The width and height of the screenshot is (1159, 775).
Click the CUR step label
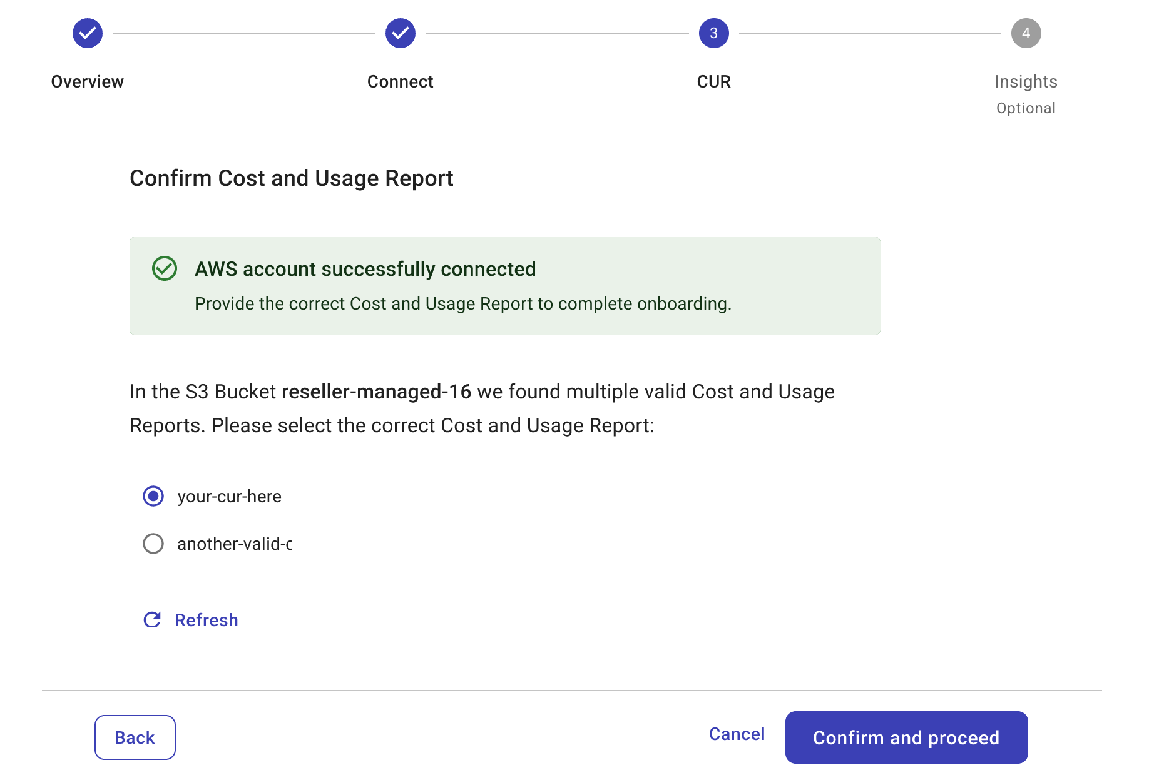pyautogui.click(x=713, y=82)
